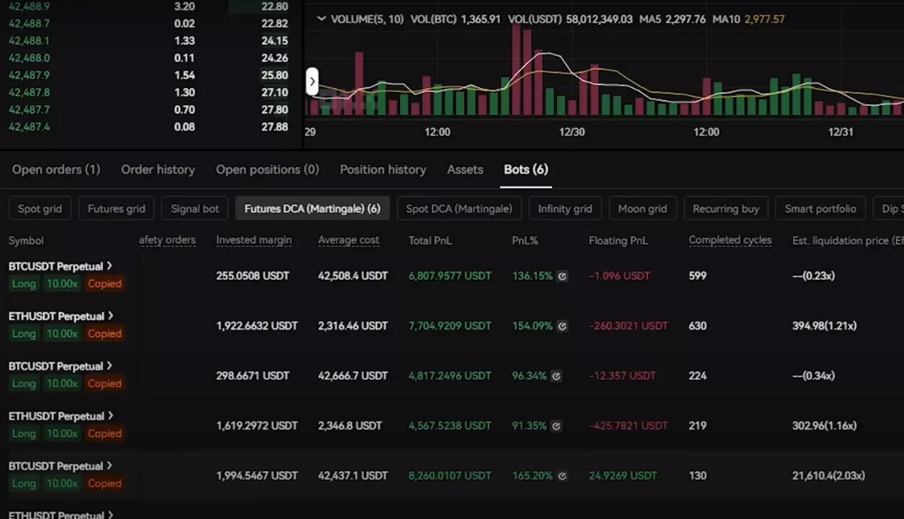Image resolution: width=904 pixels, height=519 pixels.
Task: Click the Average cost column header
Action: pos(349,241)
